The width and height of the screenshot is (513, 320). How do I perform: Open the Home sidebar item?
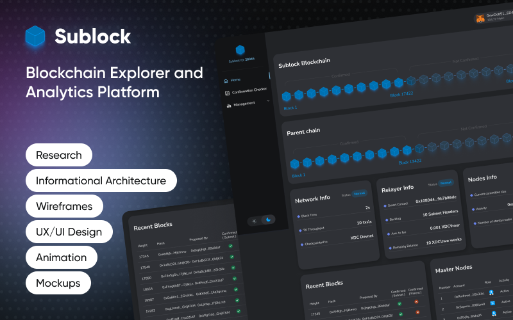click(232, 81)
